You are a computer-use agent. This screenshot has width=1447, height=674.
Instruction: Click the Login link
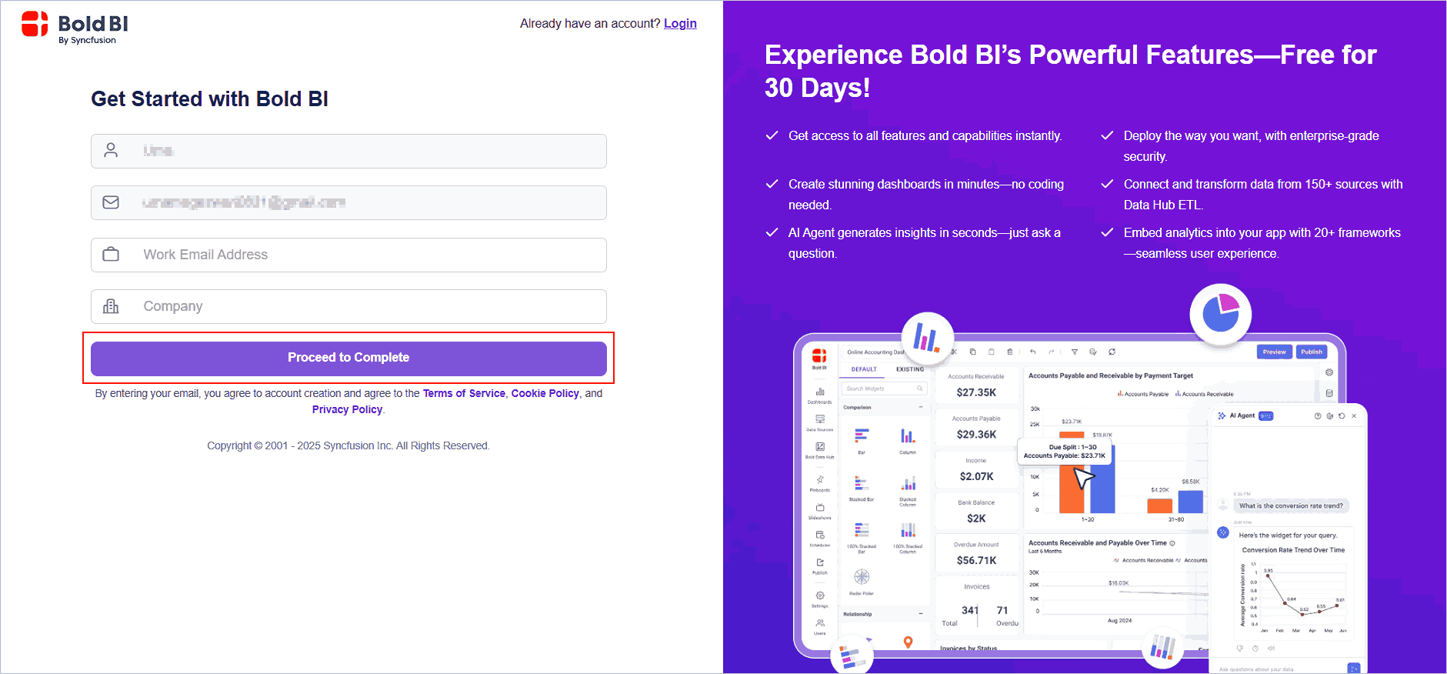(x=680, y=24)
